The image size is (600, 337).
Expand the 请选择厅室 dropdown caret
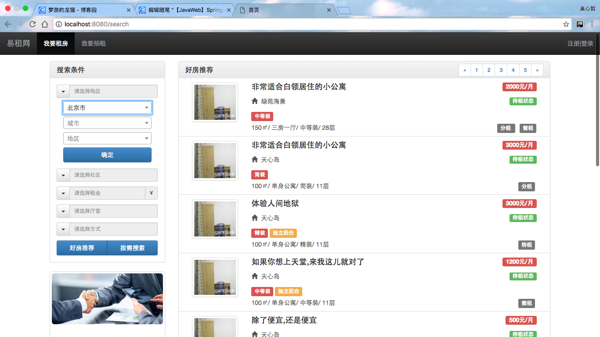63,211
